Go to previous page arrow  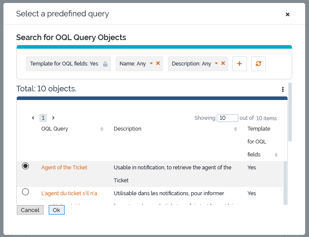[x=33, y=118]
